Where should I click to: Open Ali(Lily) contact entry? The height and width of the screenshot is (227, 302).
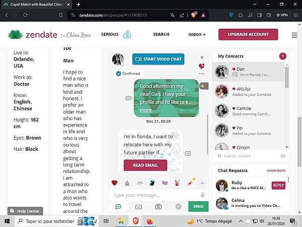click(248, 91)
